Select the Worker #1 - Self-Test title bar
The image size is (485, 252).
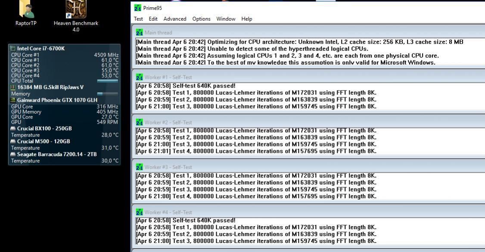point(308,77)
